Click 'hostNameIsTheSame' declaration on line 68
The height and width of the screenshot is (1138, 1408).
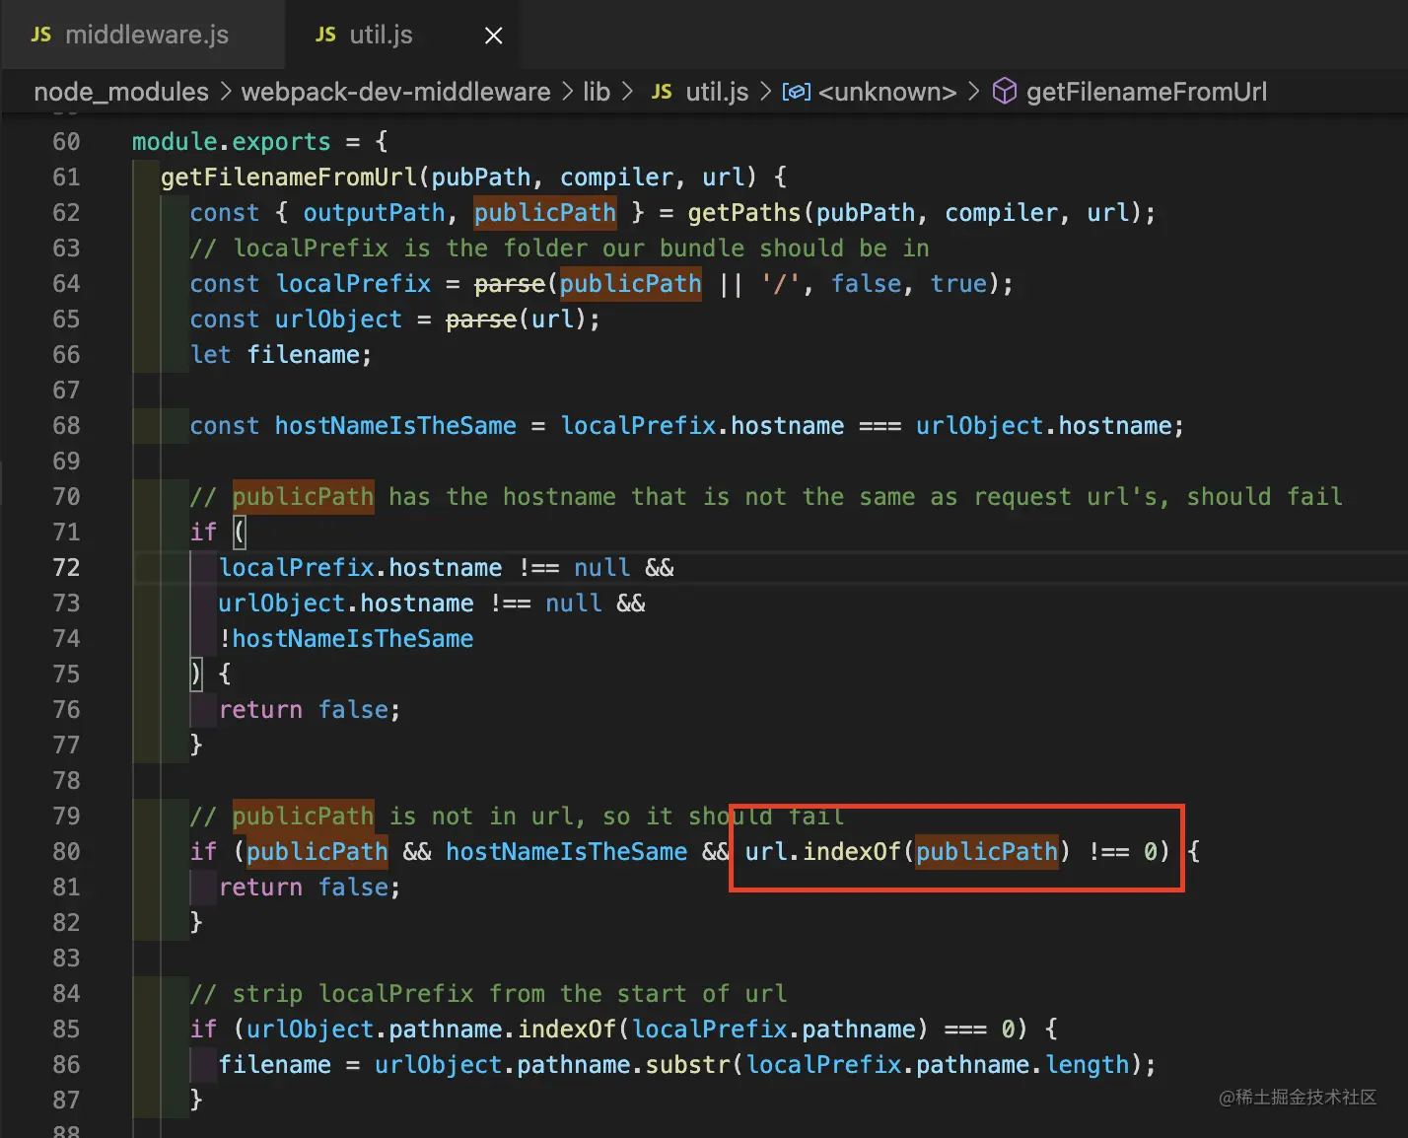point(395,426)
